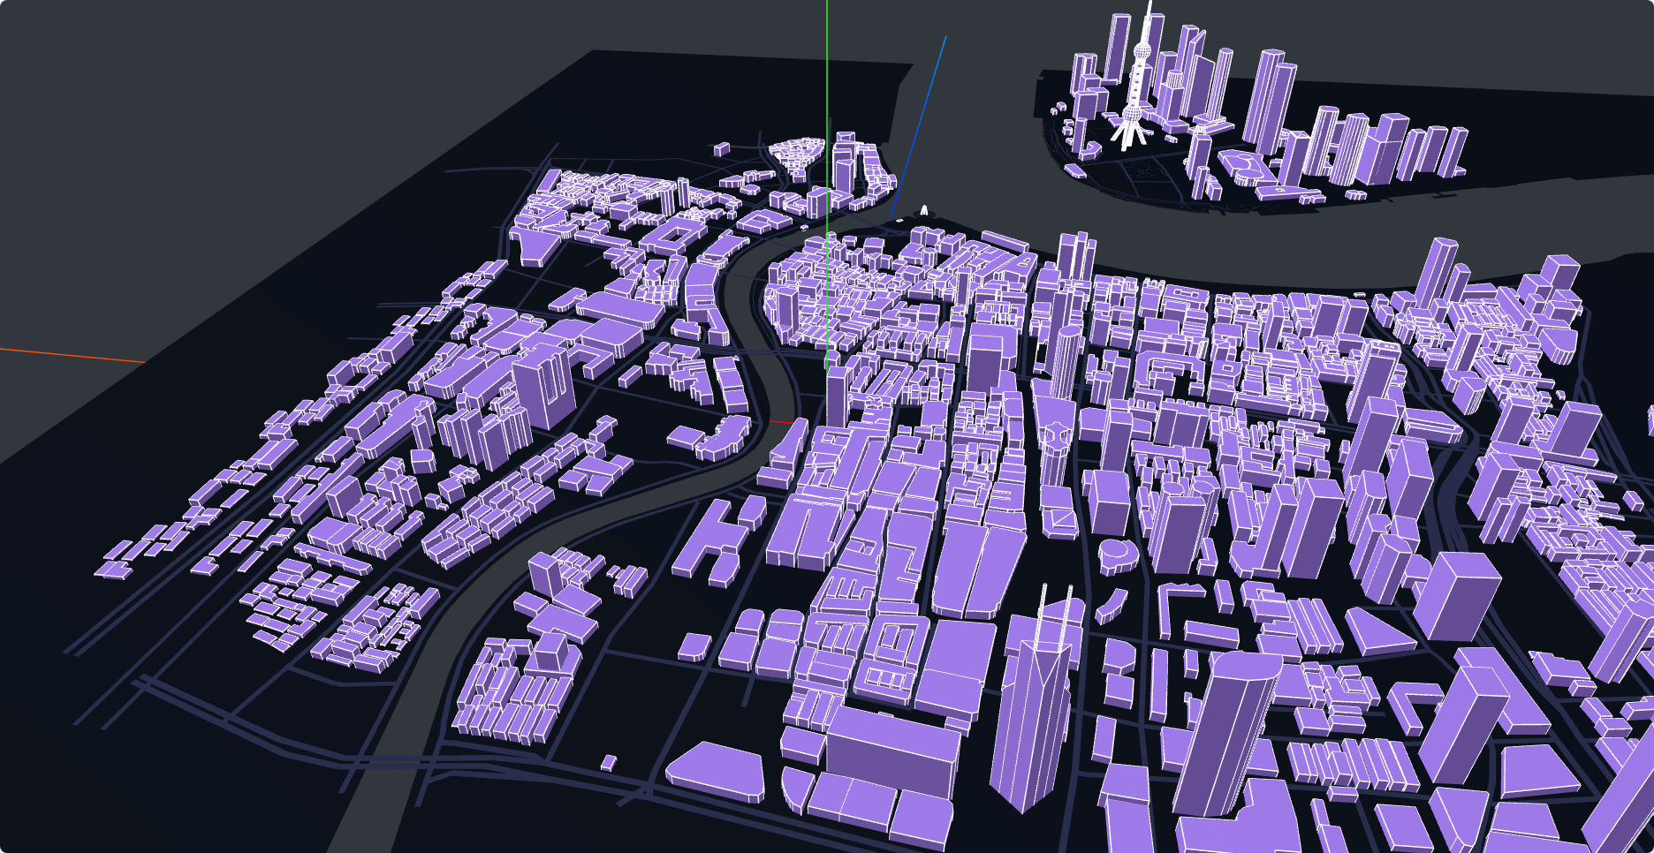The image size is (1654, 853).
Task: Click the orange axis line
Action: tap(72, 355)
